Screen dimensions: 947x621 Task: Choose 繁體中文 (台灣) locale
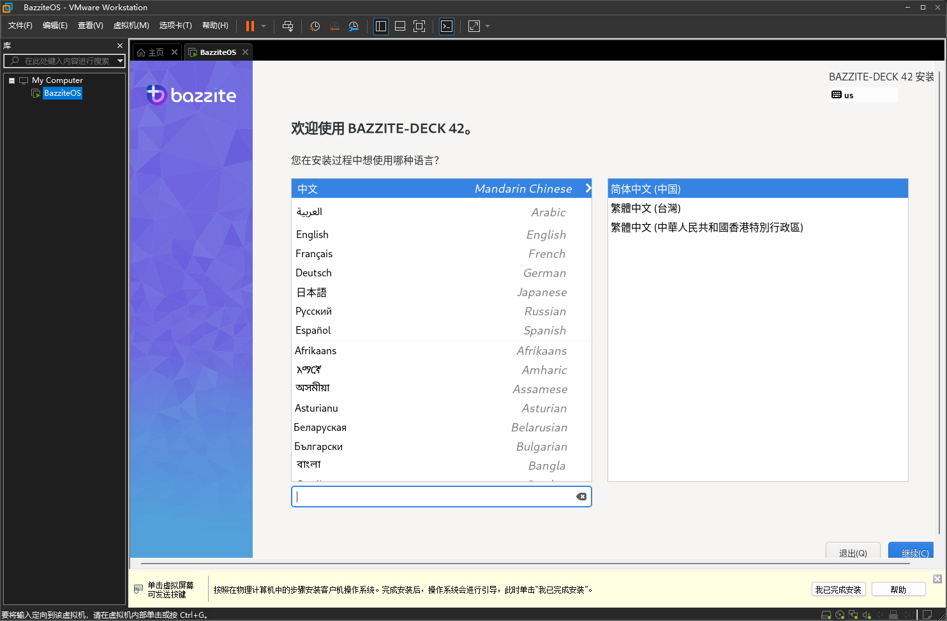point(758,208)
